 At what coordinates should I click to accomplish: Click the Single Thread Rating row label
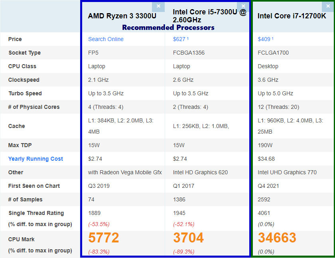pos(36,213)
